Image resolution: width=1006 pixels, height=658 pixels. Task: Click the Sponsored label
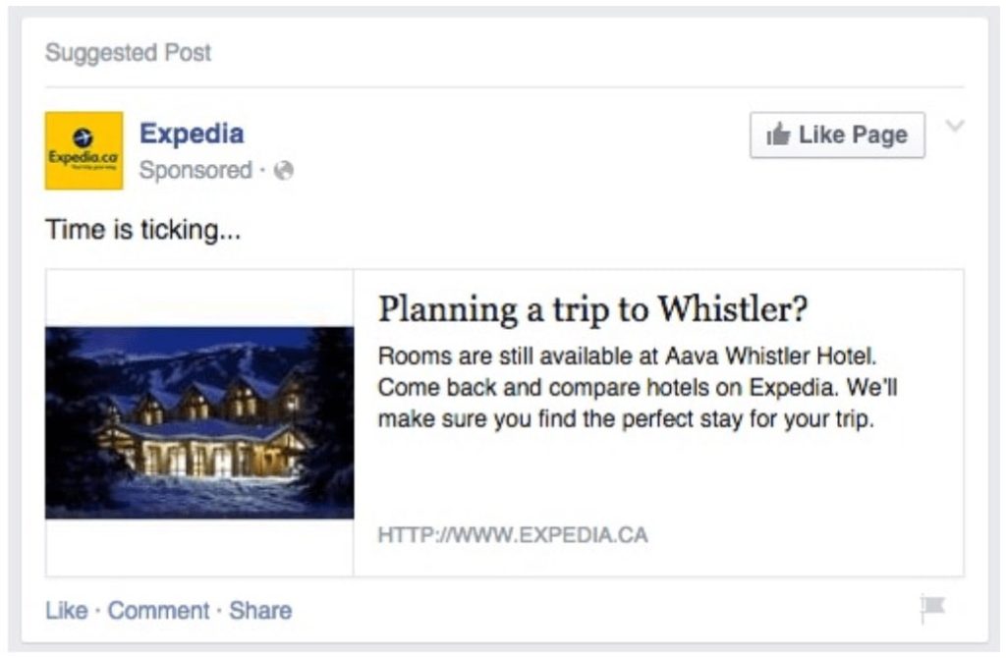click(196, 171)
